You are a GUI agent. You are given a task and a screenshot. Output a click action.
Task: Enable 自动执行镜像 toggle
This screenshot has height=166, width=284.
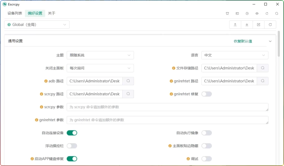tap(206, 133)
